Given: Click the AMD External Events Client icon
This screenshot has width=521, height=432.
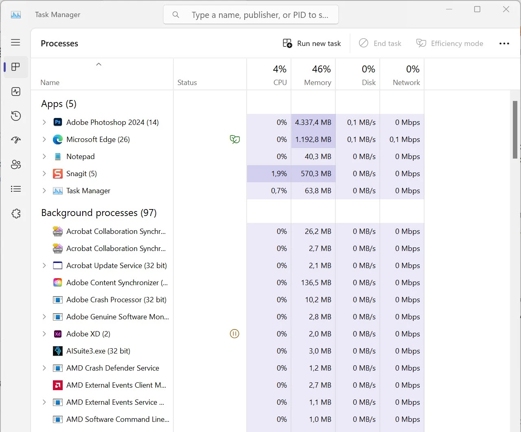Looking at the screenshot, I should click(58, 385).
